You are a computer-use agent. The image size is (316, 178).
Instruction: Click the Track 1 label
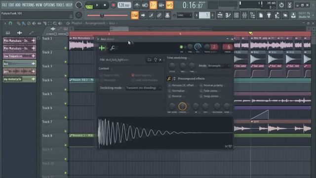[x=47, y=39]
